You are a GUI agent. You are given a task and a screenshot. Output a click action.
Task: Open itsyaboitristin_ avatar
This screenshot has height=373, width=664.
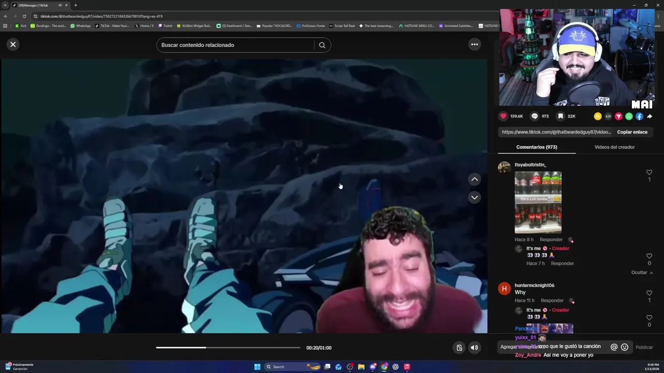(x=504, y=167)
